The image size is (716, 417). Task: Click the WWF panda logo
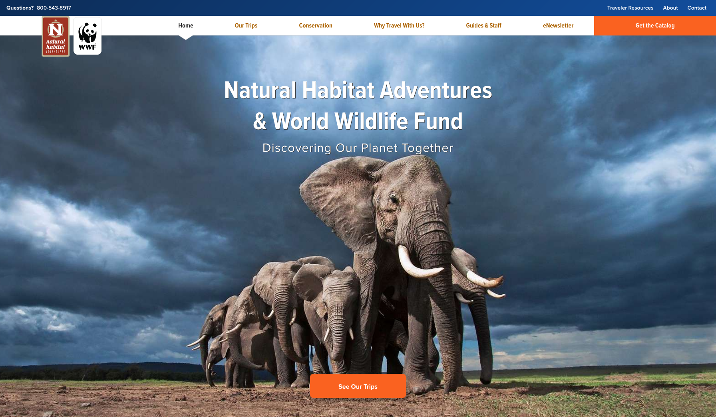[x=88, y=36]
